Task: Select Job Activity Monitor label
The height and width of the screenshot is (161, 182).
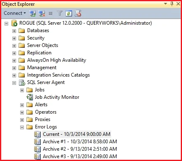Action: pyautogui.click(x=57, y=97)
